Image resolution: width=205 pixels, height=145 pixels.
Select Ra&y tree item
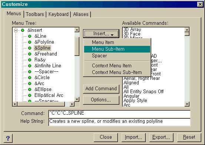click(x=40, y=60)
